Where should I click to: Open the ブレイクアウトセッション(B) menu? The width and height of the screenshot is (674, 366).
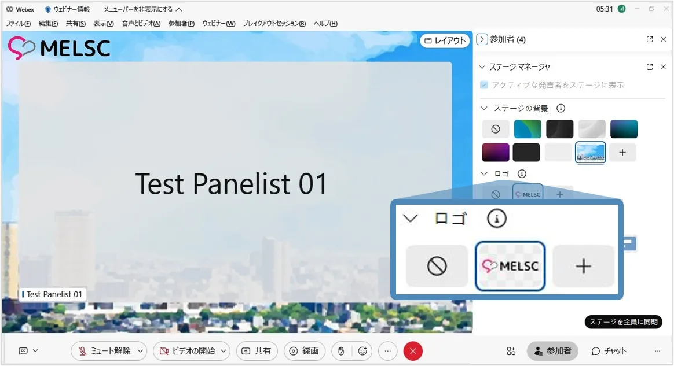[274, 24]
